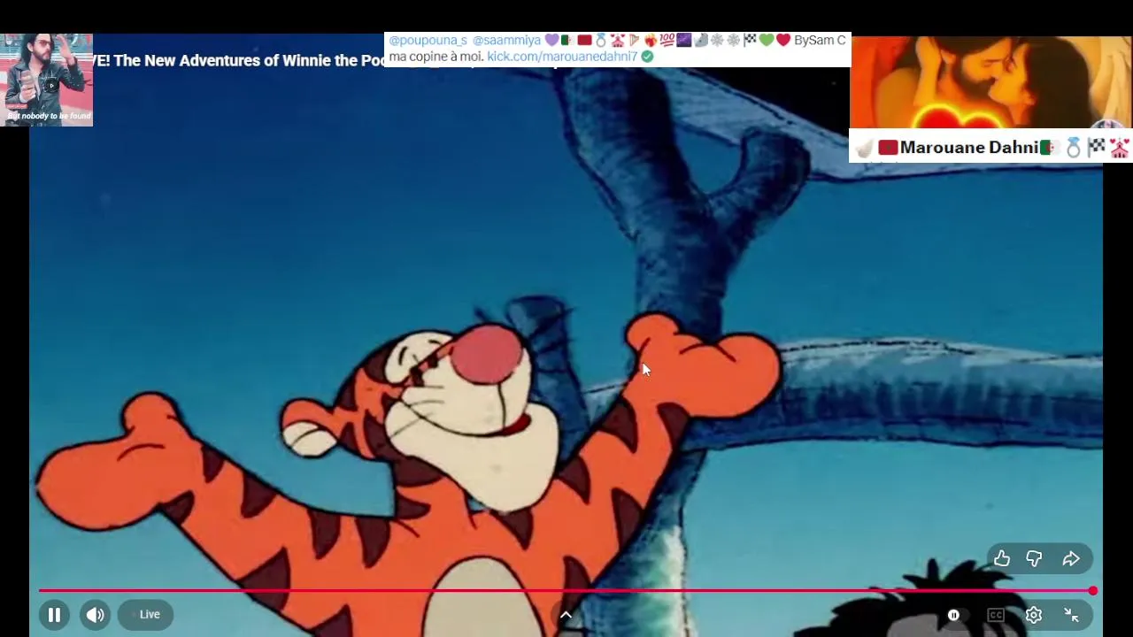Click the 'BySam C' text in overlay
Image resolution: width=1133 pixels, height=637 pixels.
pyautogui.click(x=820, y=40)
